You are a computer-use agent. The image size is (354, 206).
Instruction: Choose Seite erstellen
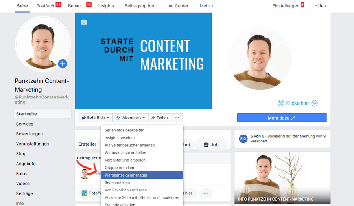(142, 182)
